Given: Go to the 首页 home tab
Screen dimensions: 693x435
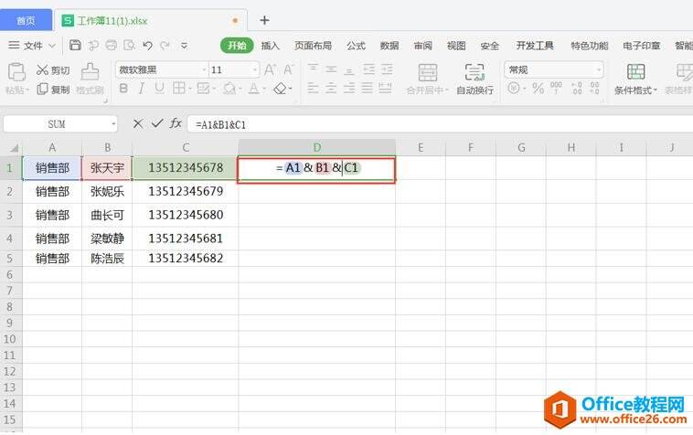Looking at the screenshot, I should point(26,21).
